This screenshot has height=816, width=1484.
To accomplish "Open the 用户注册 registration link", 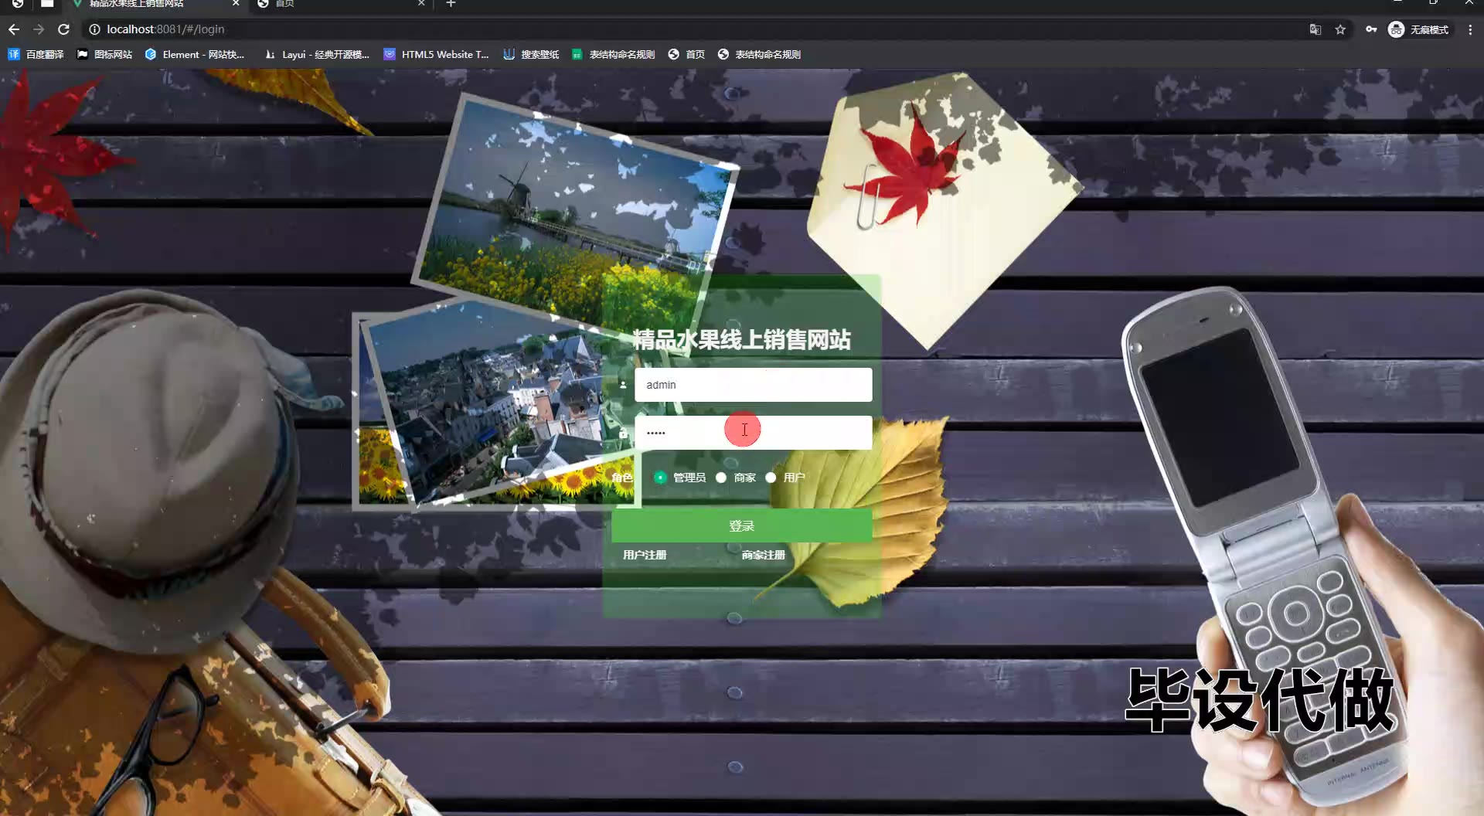I will [645, 555].
